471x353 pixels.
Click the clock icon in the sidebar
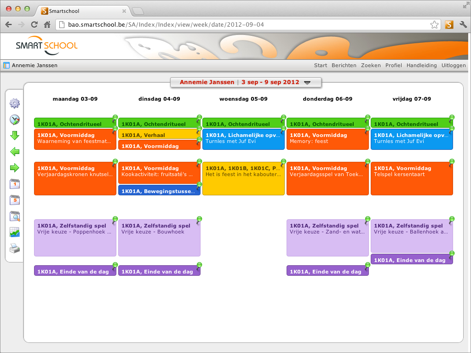(15, 120)
